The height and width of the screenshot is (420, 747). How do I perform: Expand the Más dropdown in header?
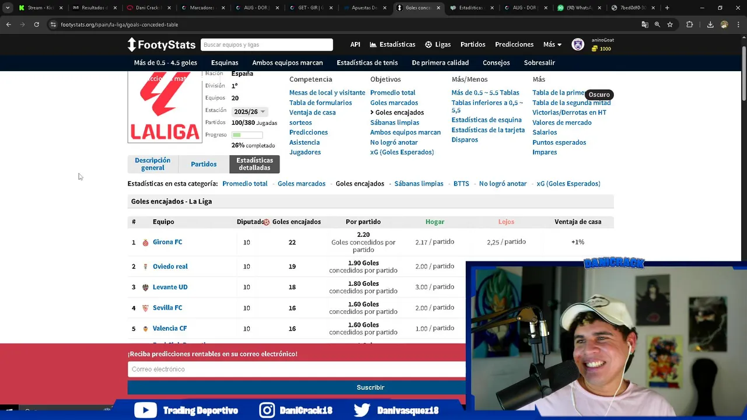pos(552,44)
